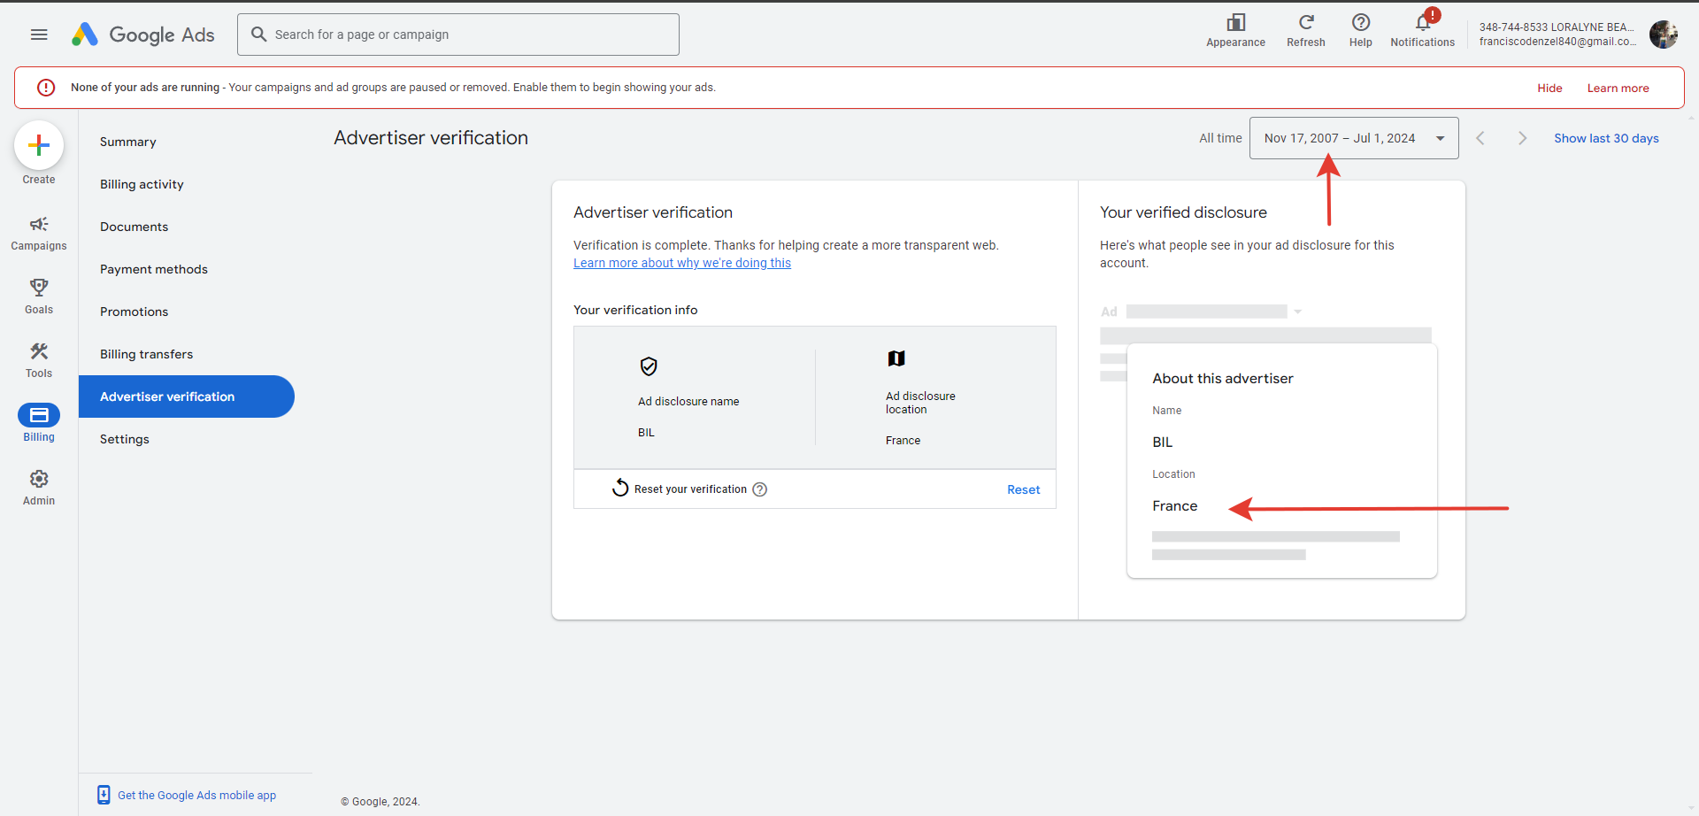Open the Notifications bell

point(1423,22)
